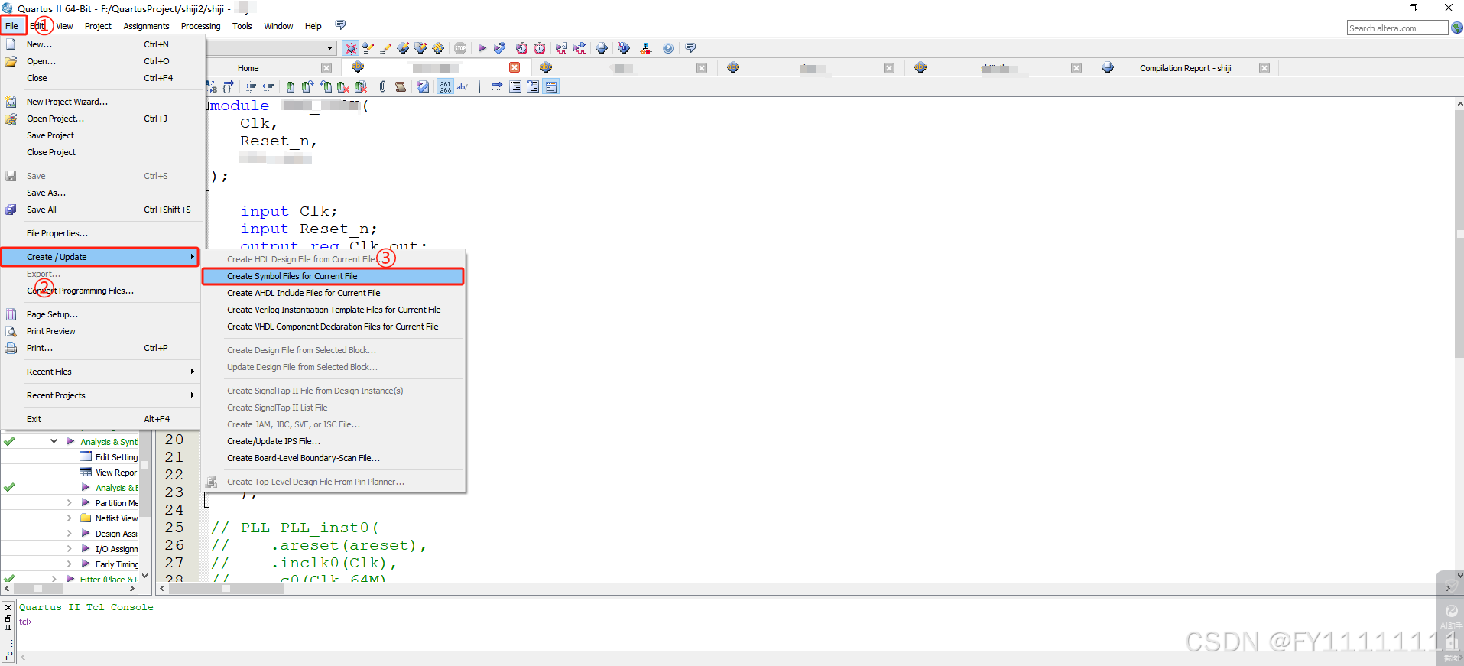Expand the I/O Assignment Analysis node
The image size is (1464, 666).
[70, 549]
